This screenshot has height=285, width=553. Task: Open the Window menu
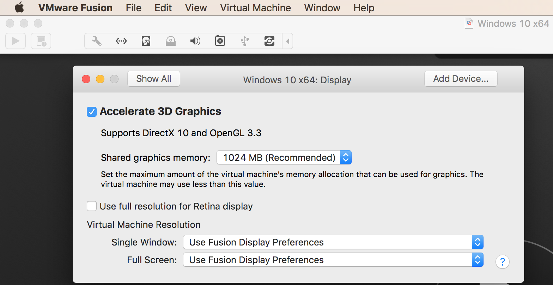(x=322, y=8)
